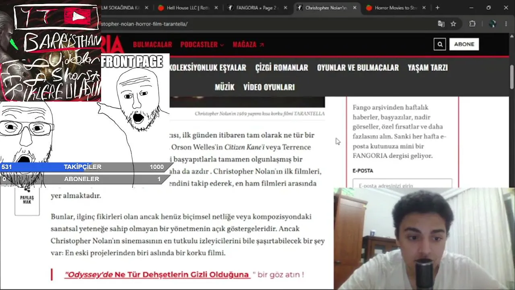
Task: Open the VİDEO OYUNLARI category
Action: coord(269,87)
